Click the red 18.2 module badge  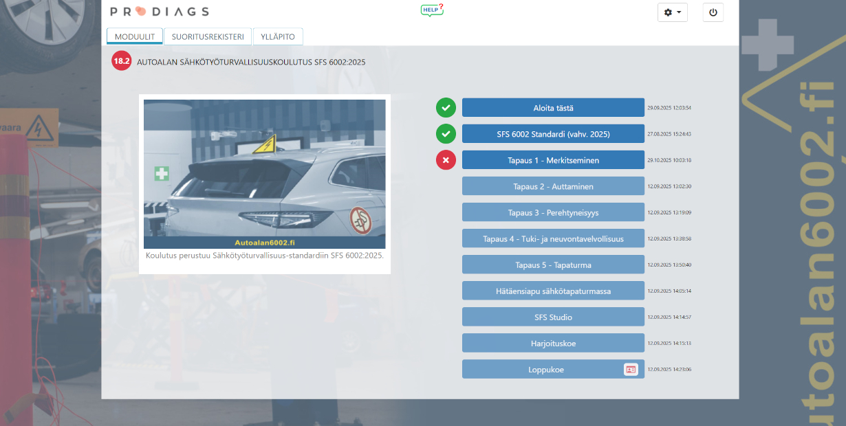(122, 61)
